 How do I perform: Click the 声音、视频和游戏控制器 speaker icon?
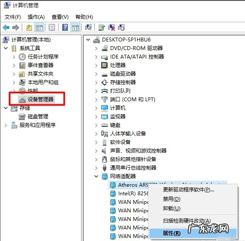point(104,151)
